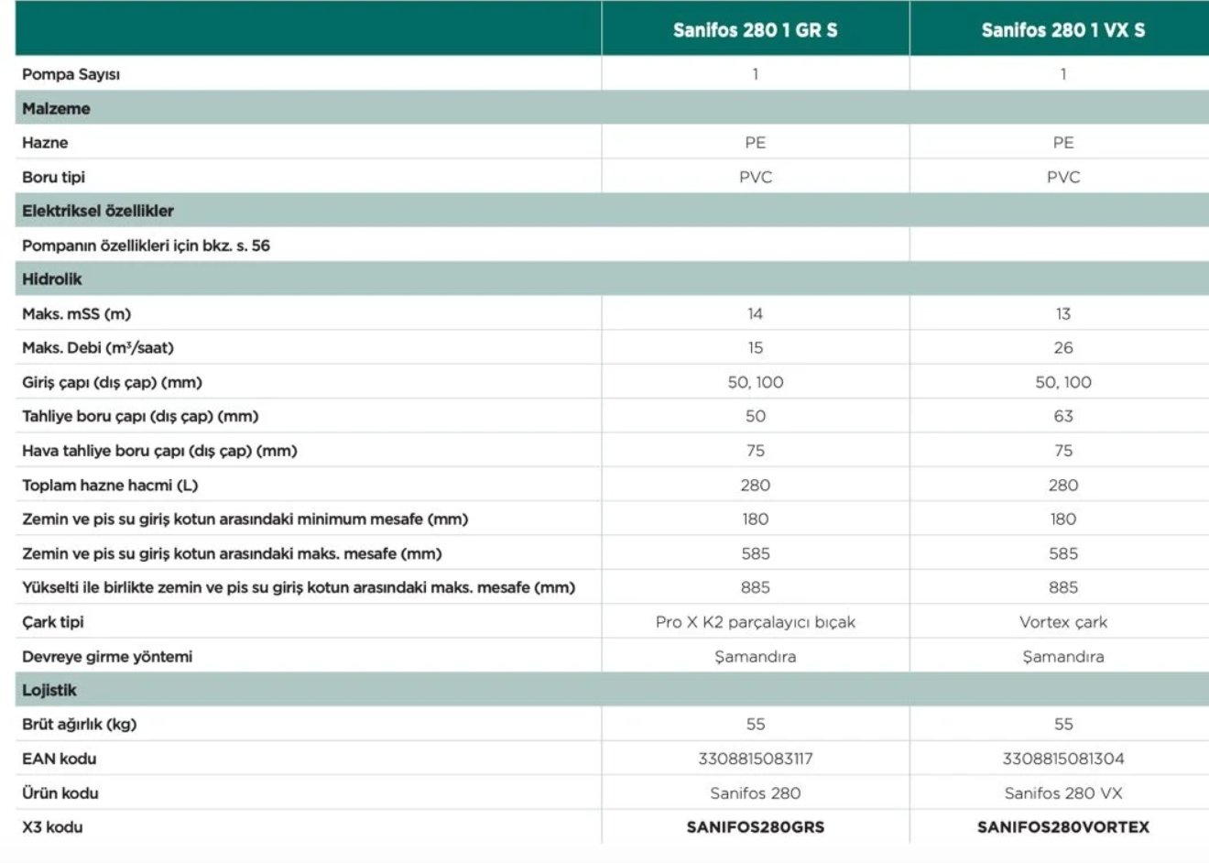Image resolution: width=1209 pixels, height=863 pixels.
Task: Select the Boru tipi row label
Action: (x=53, y=177)
